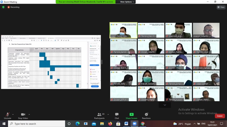Open the View Options dropdown
Screen dimensions: 227x127
[127, 2]
